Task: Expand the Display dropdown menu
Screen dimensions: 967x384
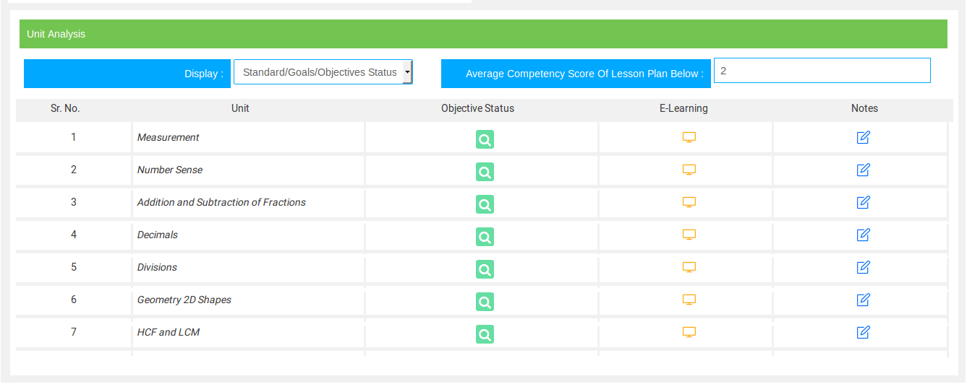Action: 323,72
